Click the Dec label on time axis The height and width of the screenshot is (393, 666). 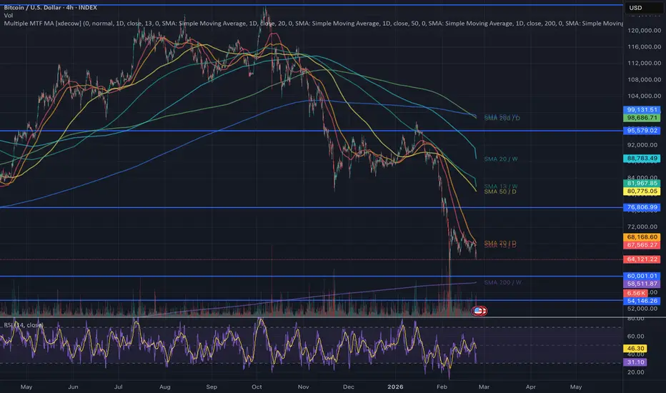pos(348,387)
